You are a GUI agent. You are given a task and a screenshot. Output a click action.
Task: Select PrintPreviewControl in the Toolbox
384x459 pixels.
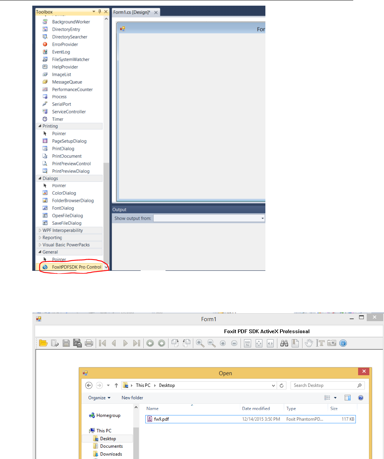pos(71,164)
